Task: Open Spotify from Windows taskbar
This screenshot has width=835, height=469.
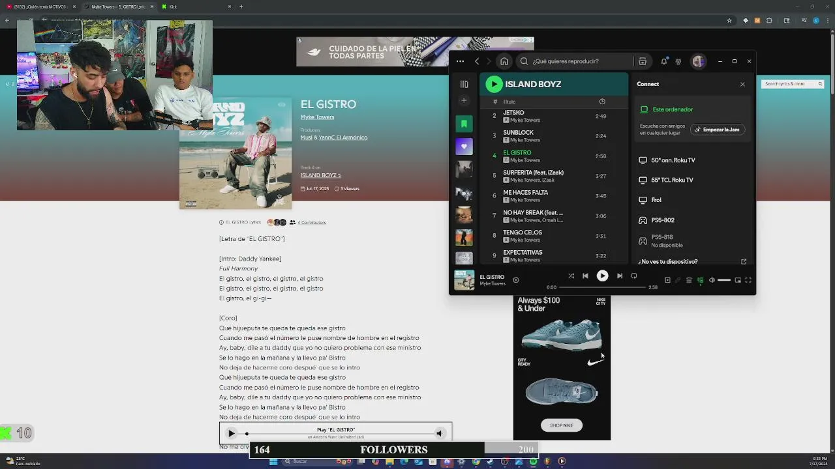Action: point(533,462)
